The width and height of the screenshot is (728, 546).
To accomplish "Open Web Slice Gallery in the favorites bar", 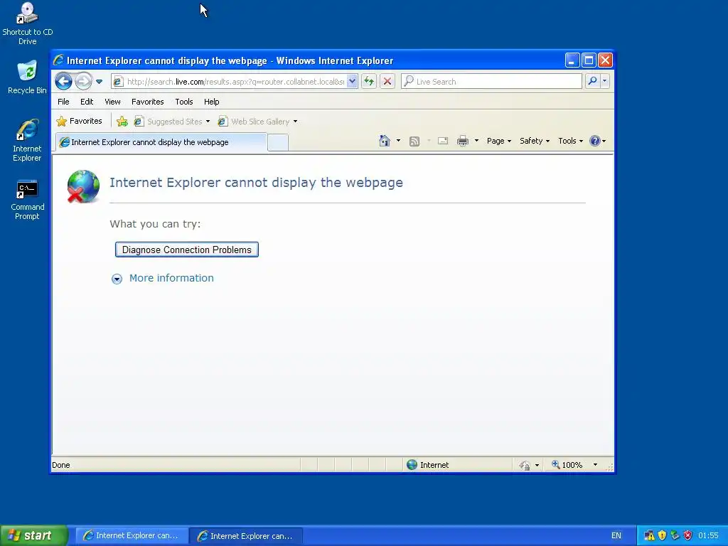I will (x=257, y=122).
